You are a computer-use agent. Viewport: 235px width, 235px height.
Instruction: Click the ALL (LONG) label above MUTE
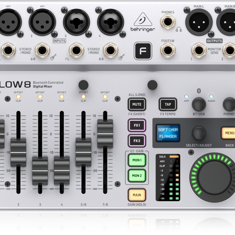(137, 95)
